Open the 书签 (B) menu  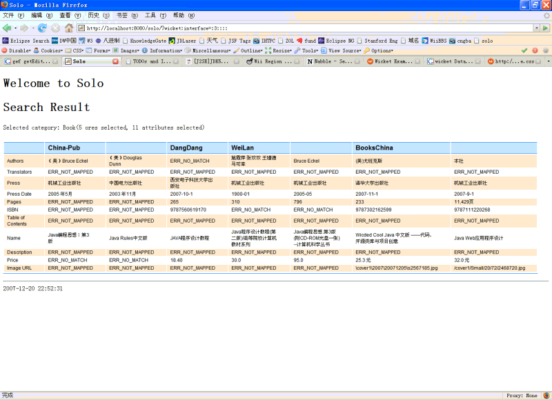[127, 15]
